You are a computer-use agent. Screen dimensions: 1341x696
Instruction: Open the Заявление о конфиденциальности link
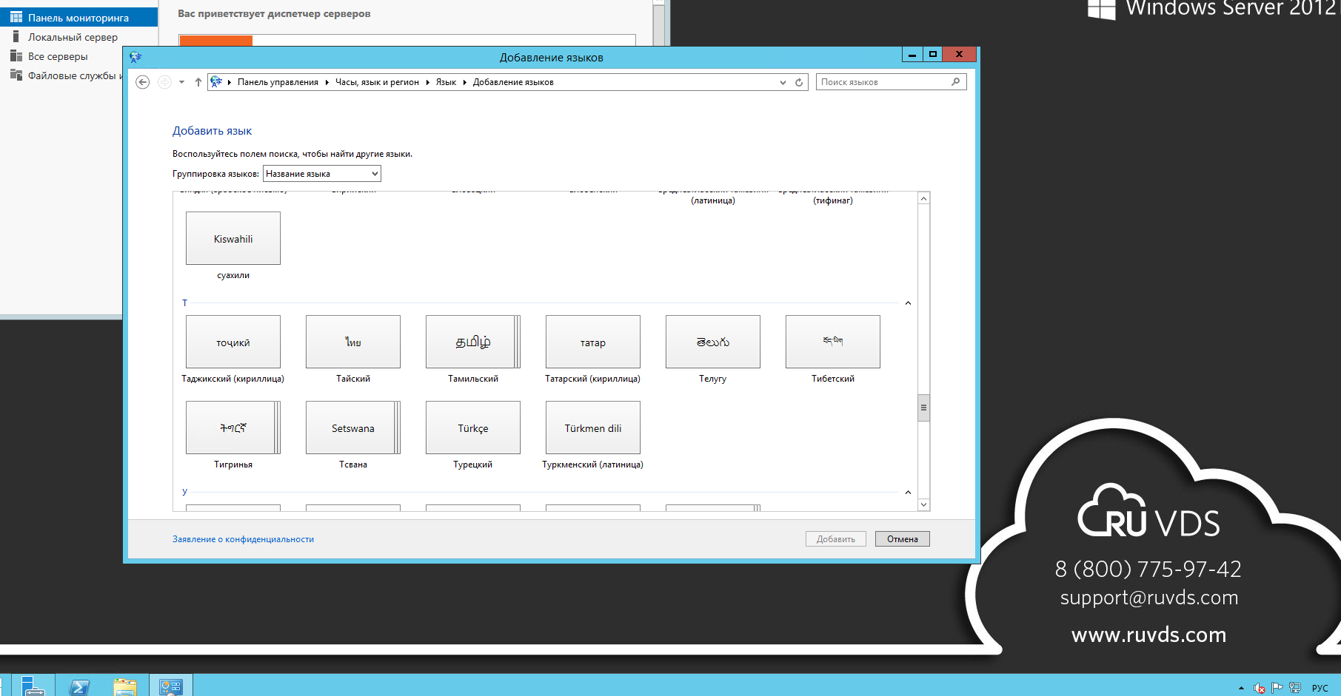[x=243, y=539]
